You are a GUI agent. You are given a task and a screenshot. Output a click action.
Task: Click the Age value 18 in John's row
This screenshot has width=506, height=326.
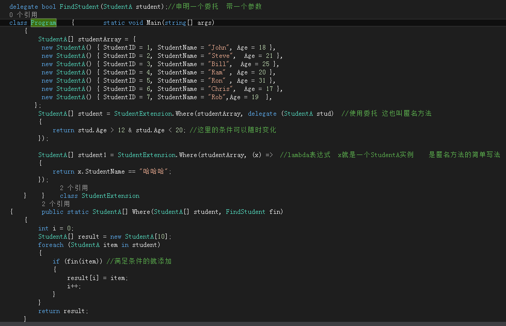[x=262, y=48]
